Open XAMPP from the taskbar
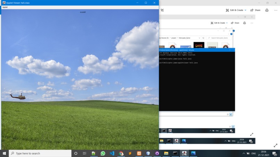The height and width of the screenshot is (157, 280). tap(139, 153)
